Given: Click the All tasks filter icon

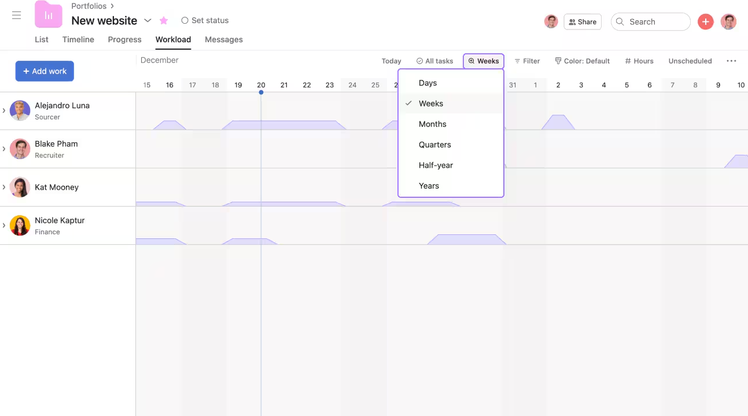Looking at the screenshot, I should tap(418, 61).
